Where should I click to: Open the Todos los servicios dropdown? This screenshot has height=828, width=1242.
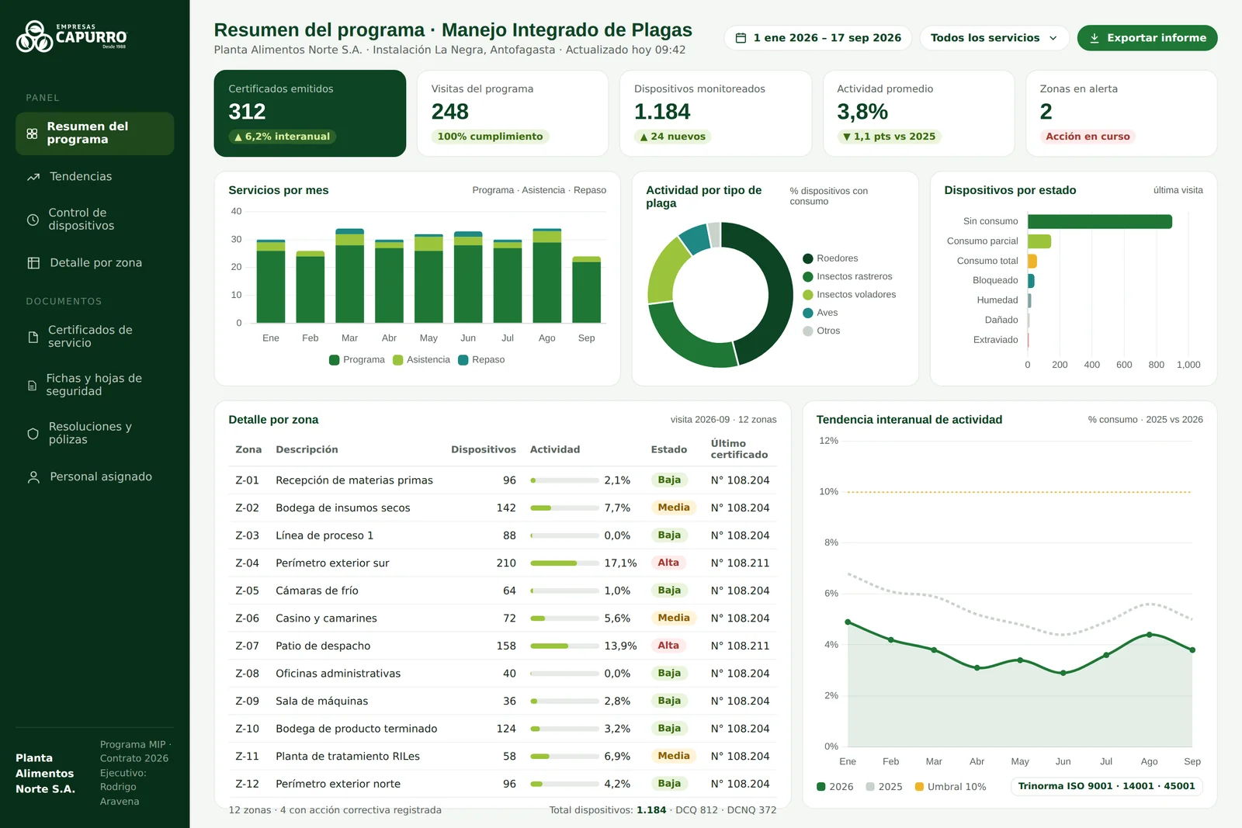coord(994,38)
